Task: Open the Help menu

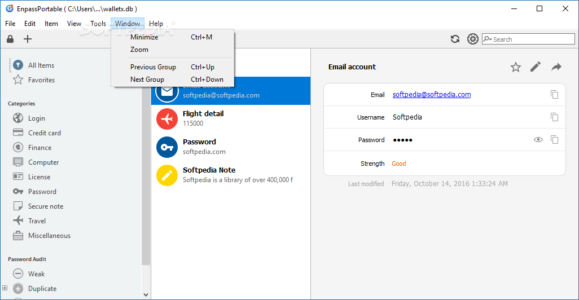Action: pyautogui.click(x=156, y=24)
